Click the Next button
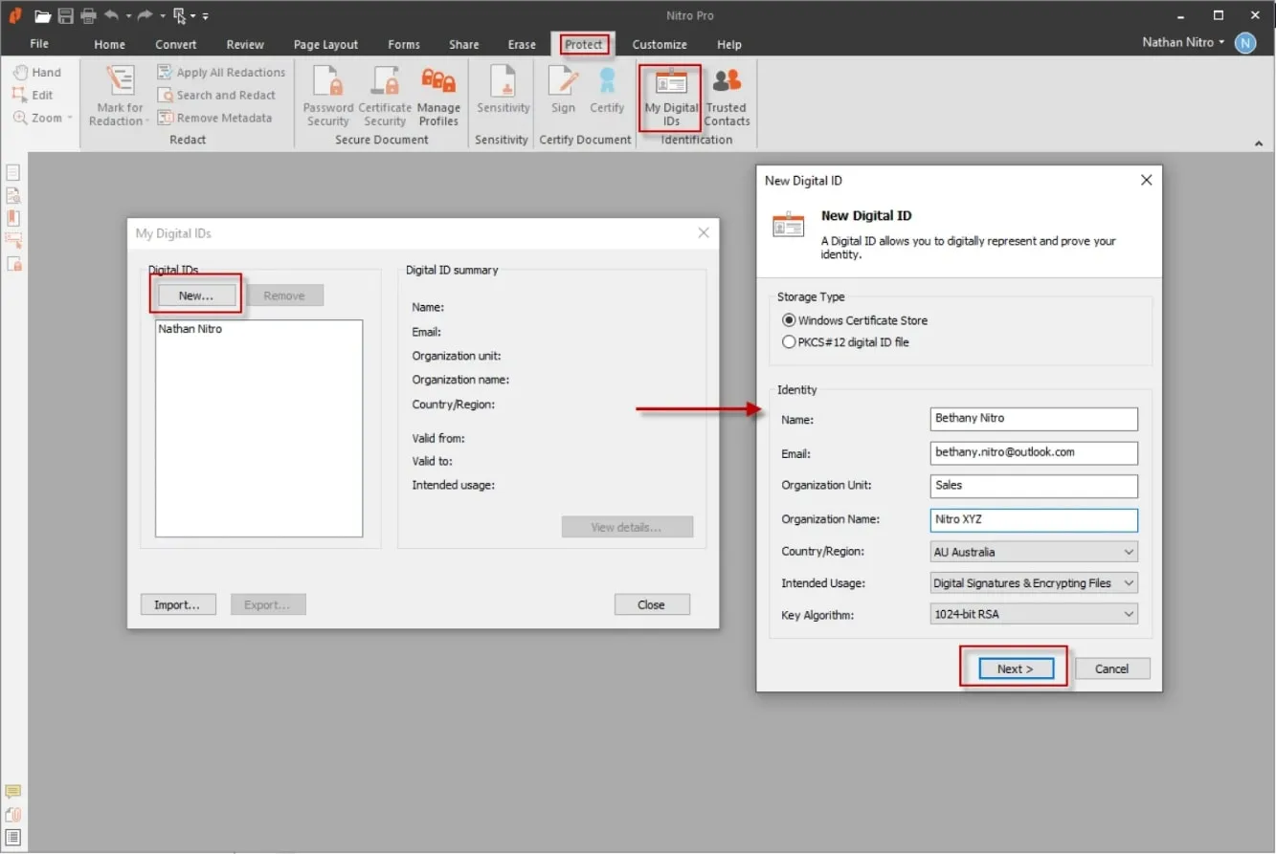Screen dimensions: 1276x854 click(1014, 668)
